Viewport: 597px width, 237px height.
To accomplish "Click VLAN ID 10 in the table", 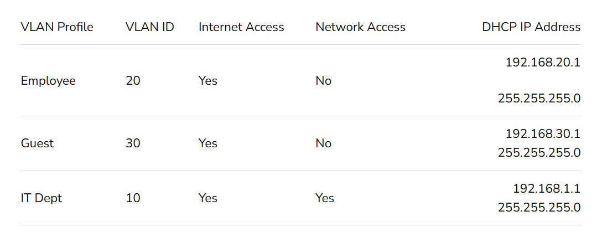I will (x=133, y=198).
